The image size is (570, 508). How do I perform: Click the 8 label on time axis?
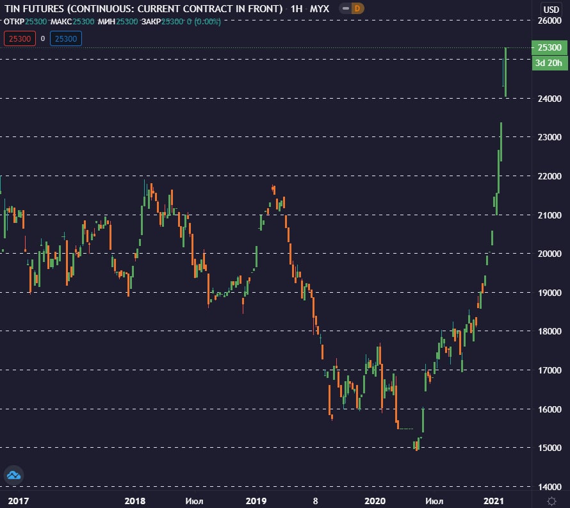tap(315, 501)
